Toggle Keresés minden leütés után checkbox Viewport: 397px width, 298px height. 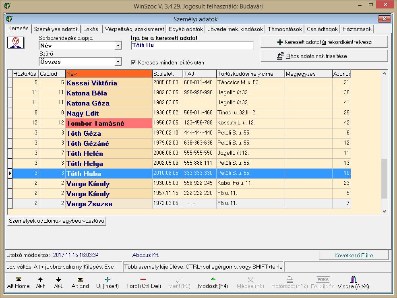point(133,62)
